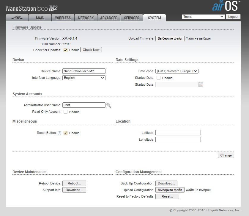Enable the Read-Only Account checkbox
The width and height of the screenshot is (249, 216).
[65, 112]
